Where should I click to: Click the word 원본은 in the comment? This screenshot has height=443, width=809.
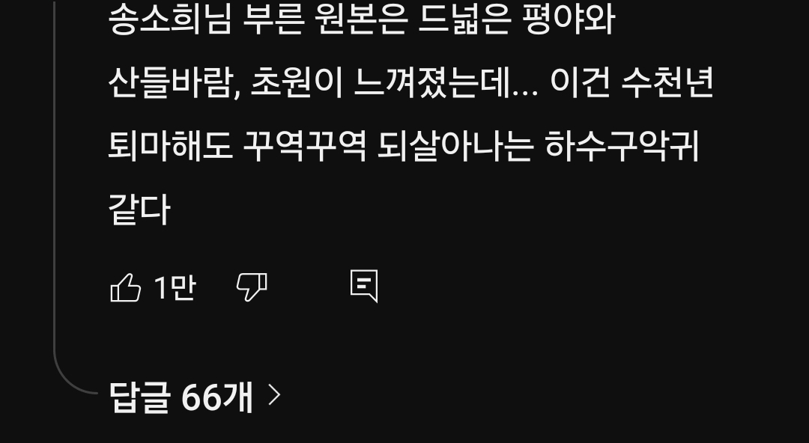coord(362,19)
